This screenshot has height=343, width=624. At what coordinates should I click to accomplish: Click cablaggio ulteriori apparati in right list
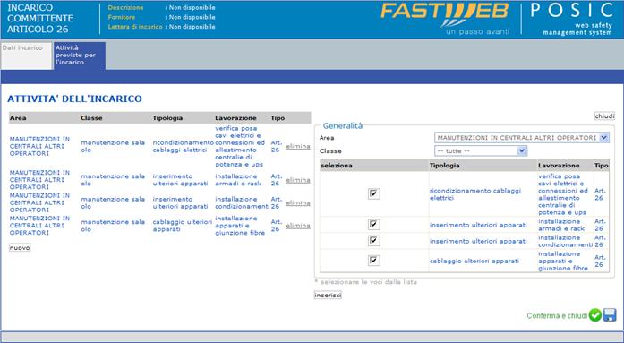point(474,261)
